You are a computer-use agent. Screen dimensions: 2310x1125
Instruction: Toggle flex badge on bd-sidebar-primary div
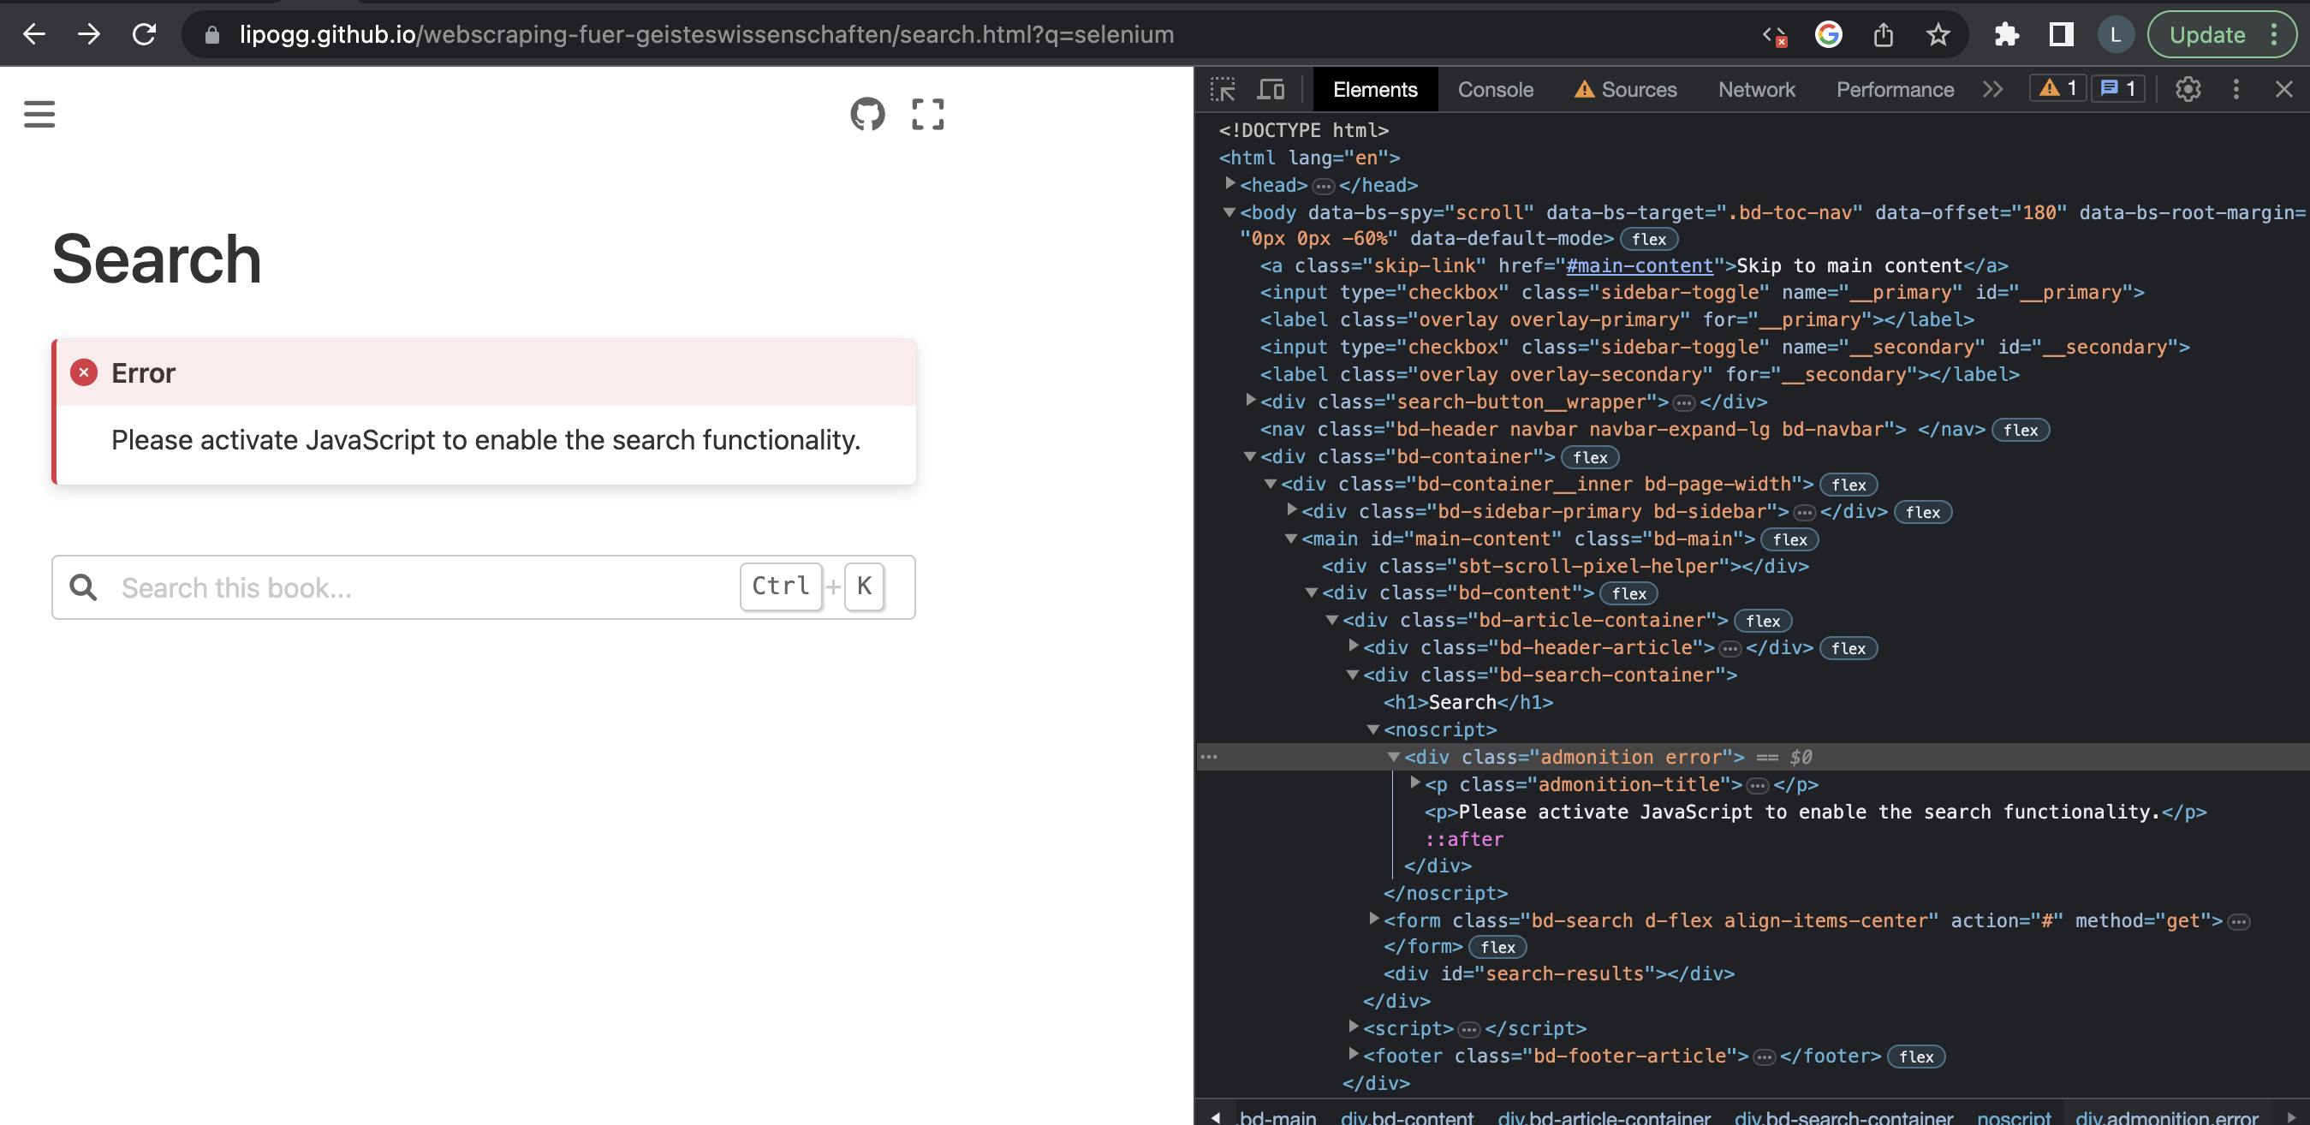click(1923, 512)
